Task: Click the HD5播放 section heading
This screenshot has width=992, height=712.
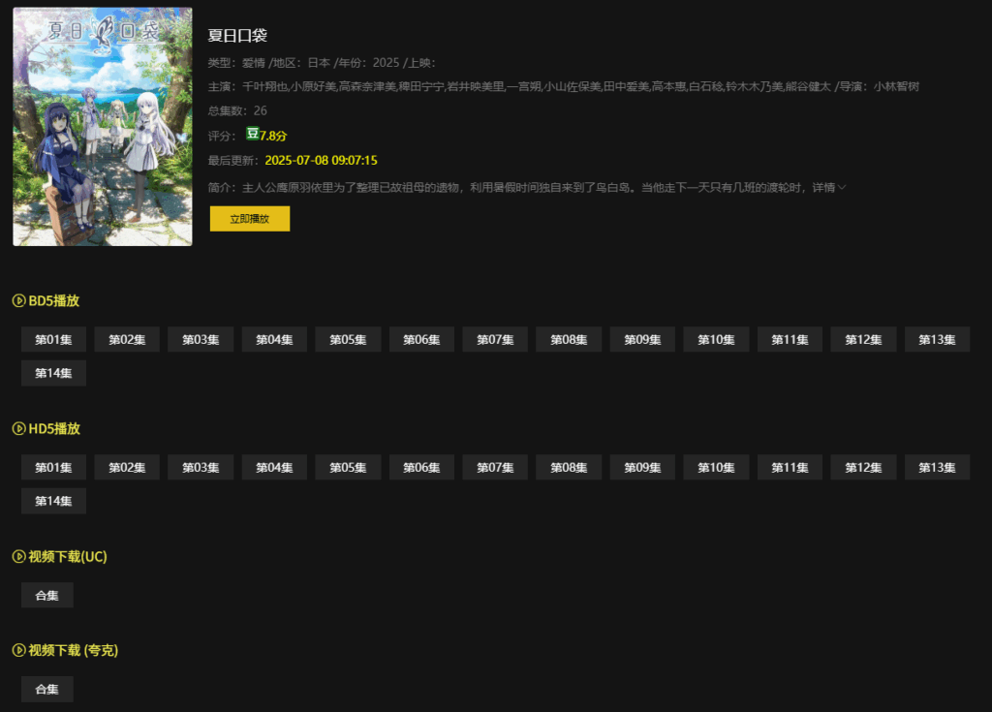Action: (x=54, y=428)
